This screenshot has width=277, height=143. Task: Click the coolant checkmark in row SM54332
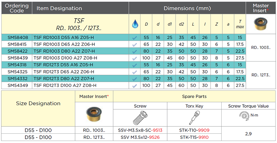pyautogui.click(x=135, y=79)
